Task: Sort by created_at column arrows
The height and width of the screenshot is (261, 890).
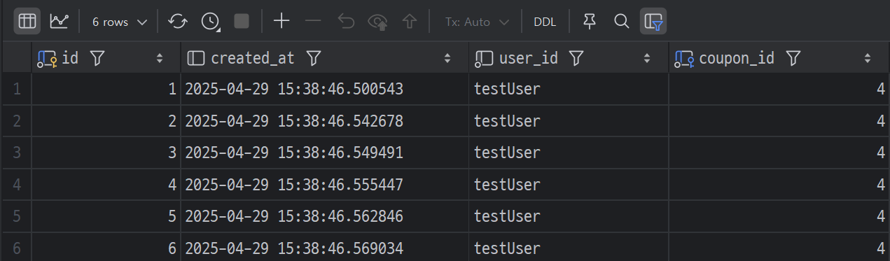Action: (447, 58)
